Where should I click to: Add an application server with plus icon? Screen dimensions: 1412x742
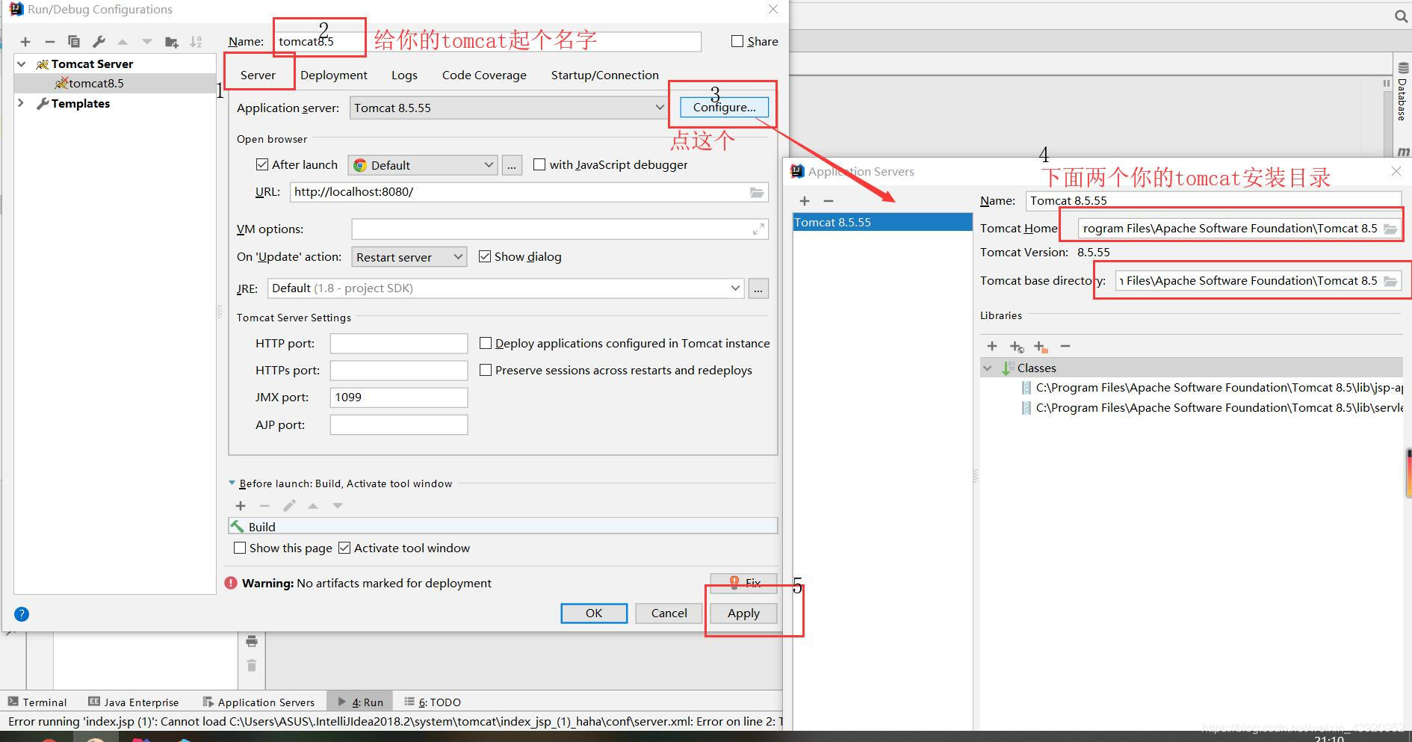805,201
